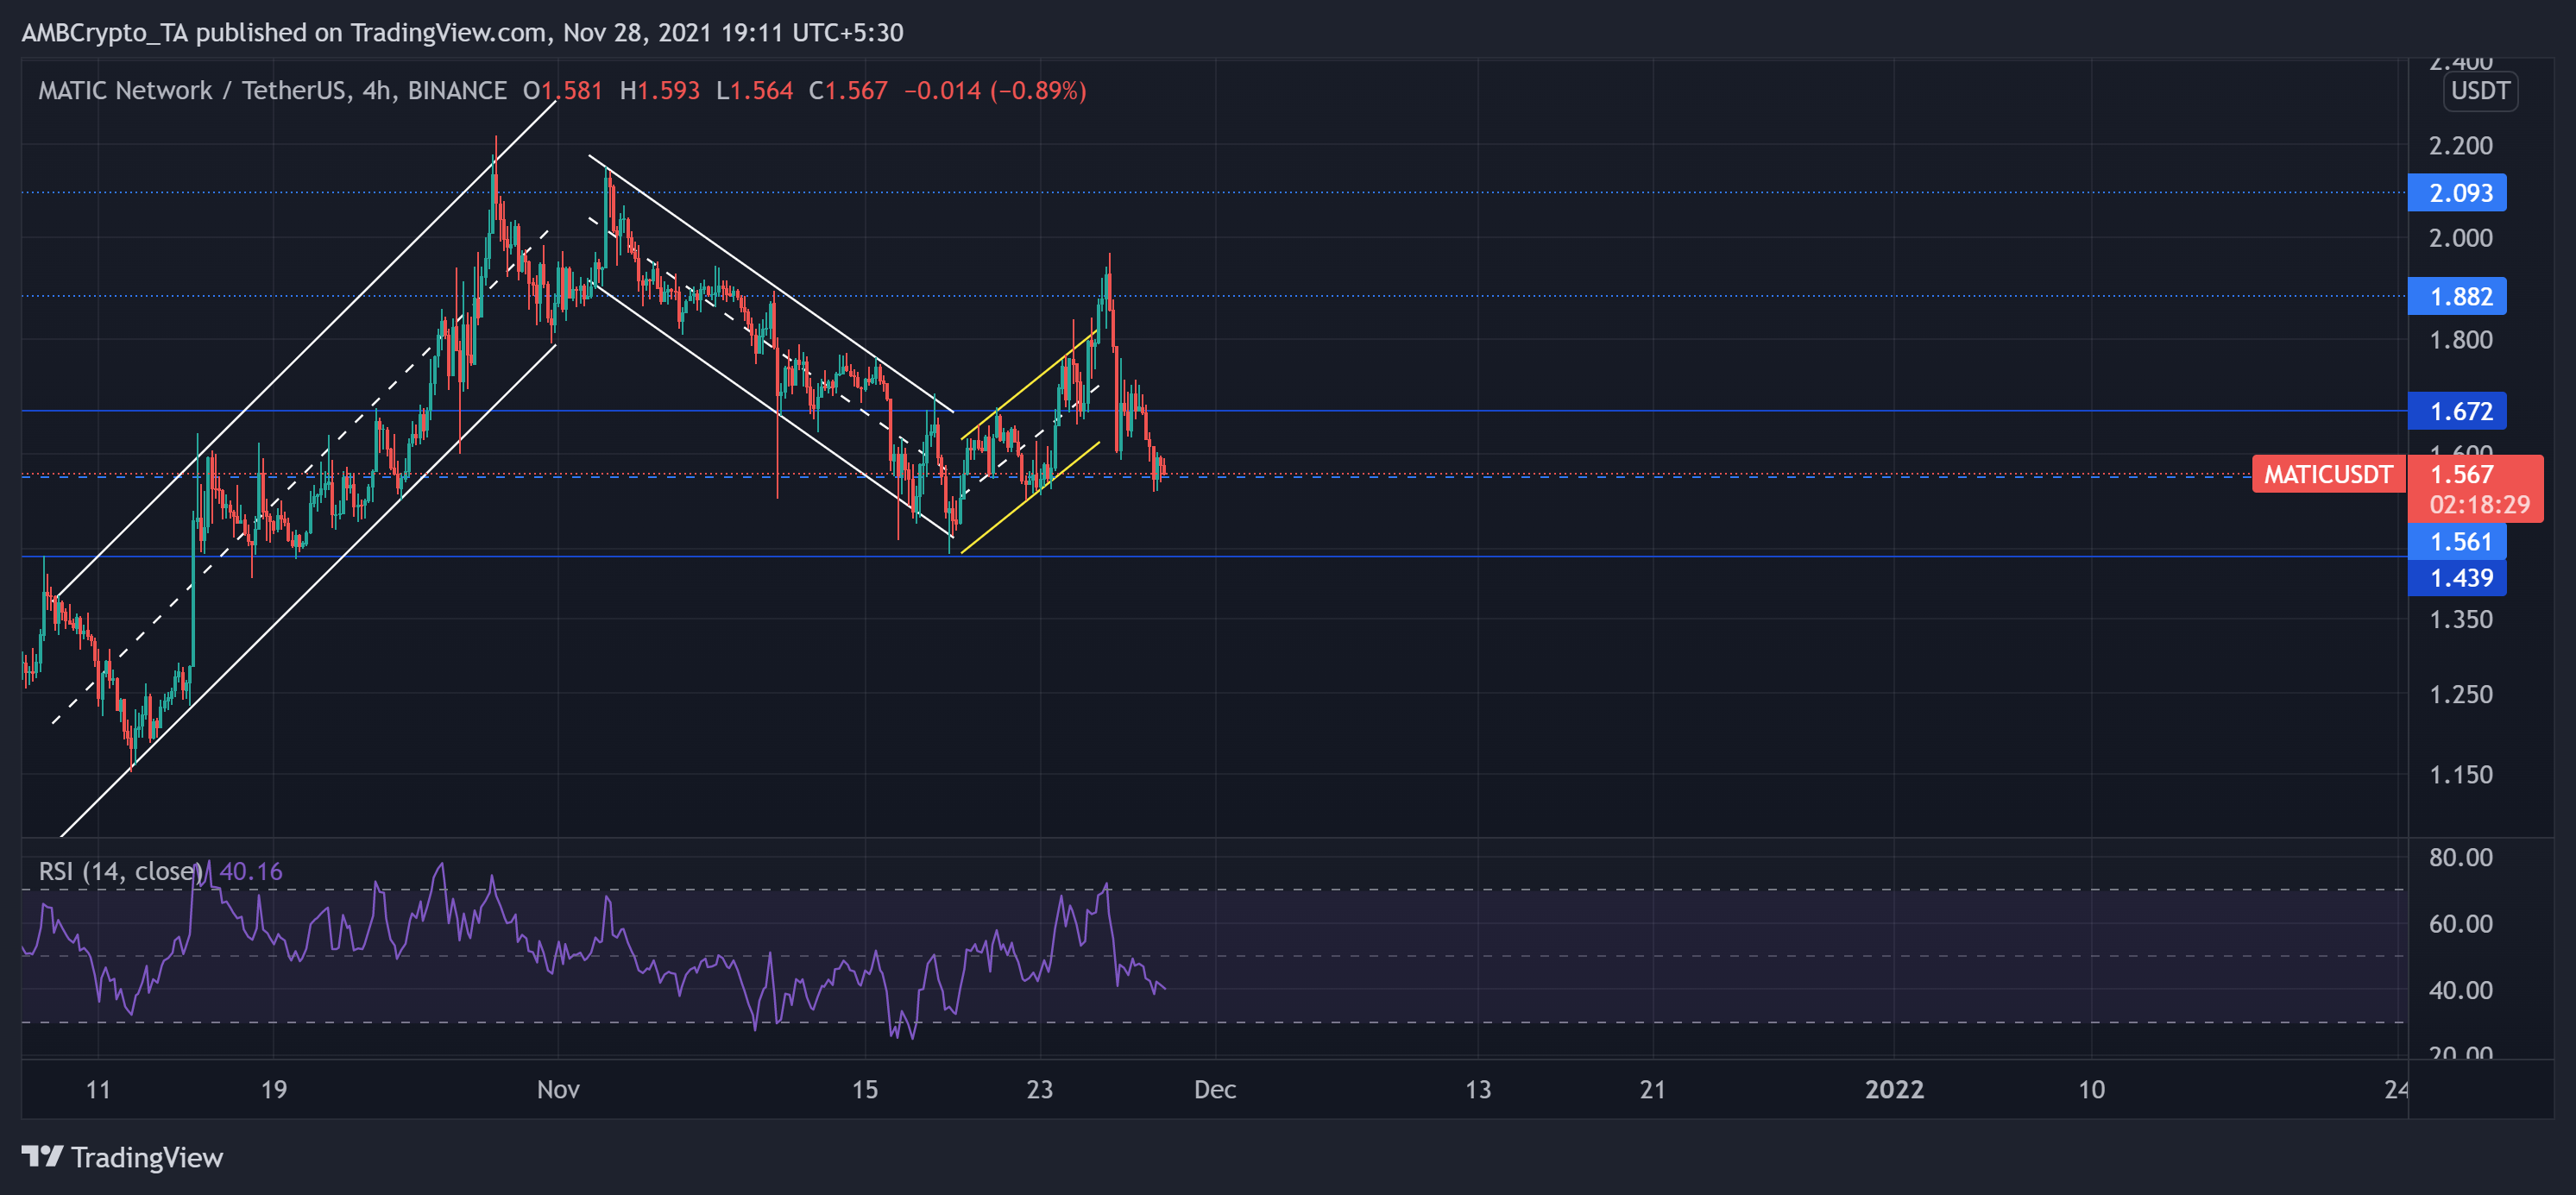Click the Dec date on time axis
Screen dimensions: 2576x1195
coord(1215,1089)
